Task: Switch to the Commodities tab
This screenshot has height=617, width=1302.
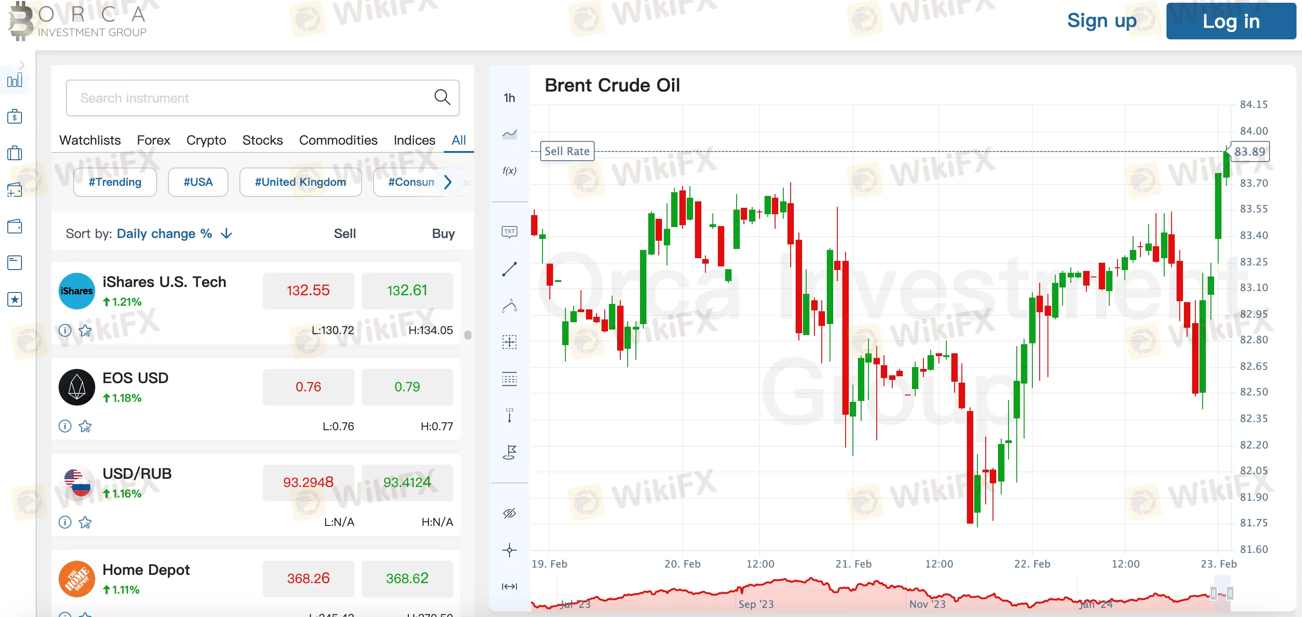Action: [337, 140]
